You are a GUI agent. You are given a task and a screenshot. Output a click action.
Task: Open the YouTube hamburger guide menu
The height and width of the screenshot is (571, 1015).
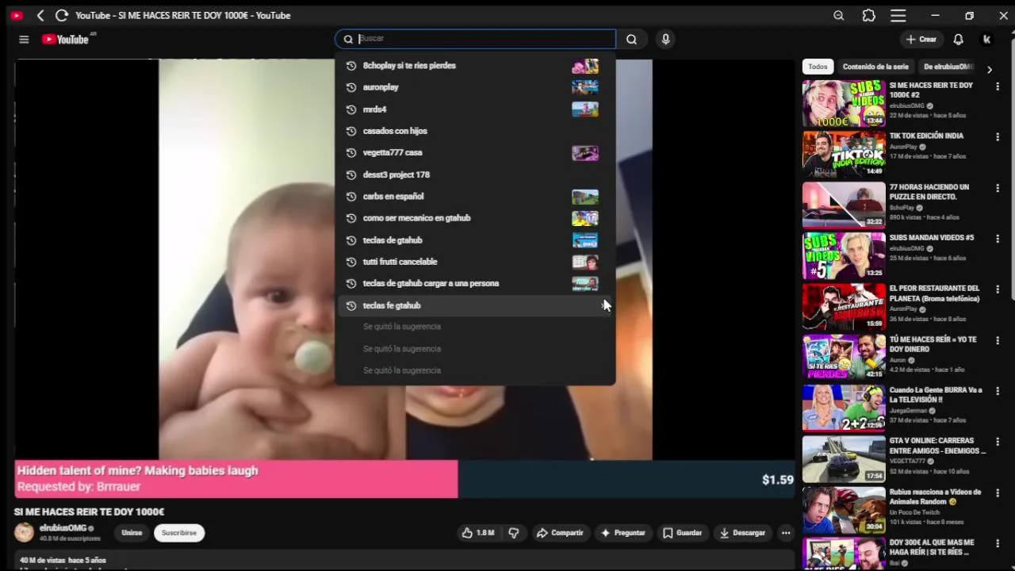24,39
